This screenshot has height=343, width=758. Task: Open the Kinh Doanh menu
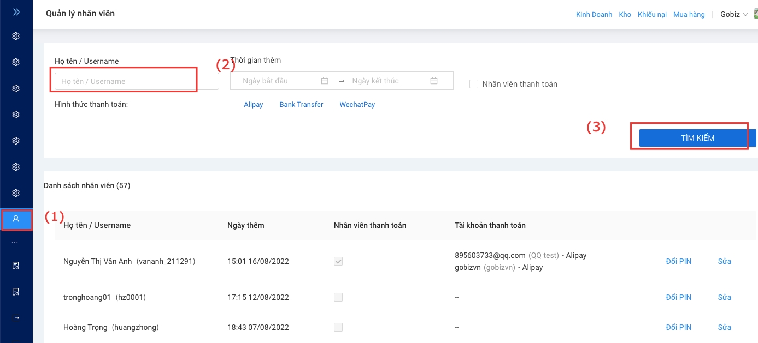click(x=594, y=15)
